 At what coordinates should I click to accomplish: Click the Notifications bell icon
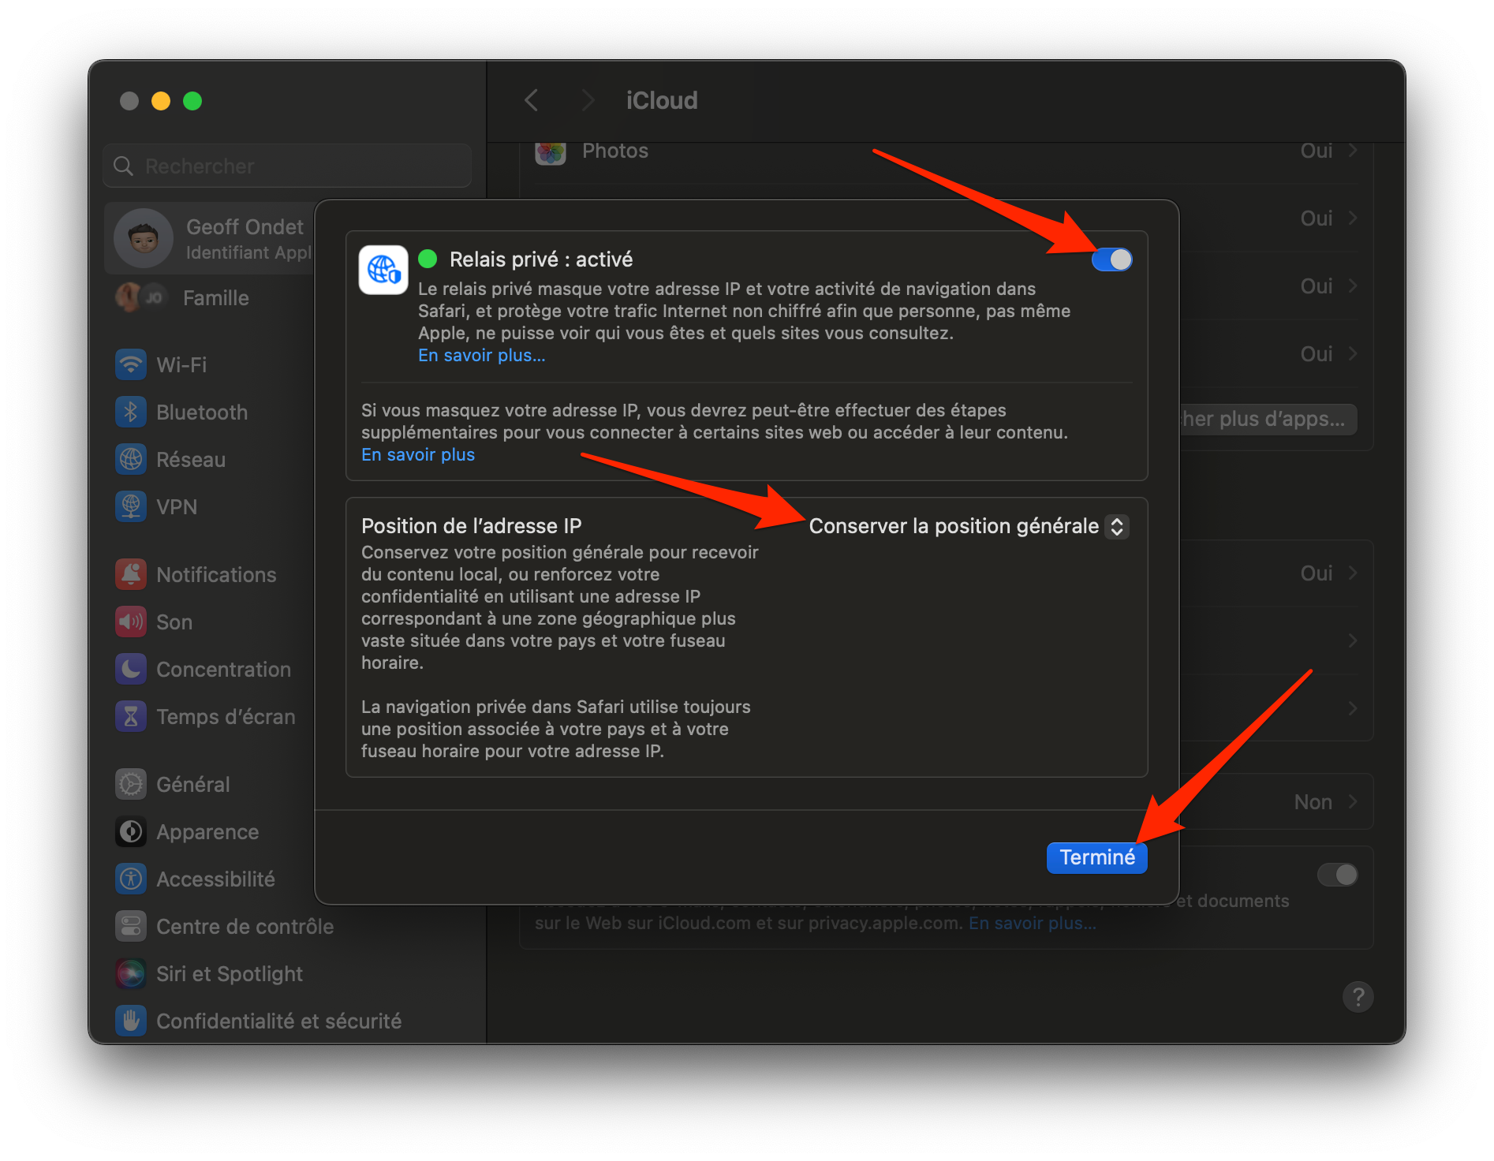click(131, 574)
